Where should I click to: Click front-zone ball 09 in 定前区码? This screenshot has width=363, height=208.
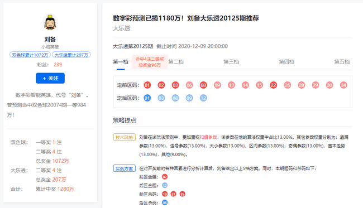(217, 85)
